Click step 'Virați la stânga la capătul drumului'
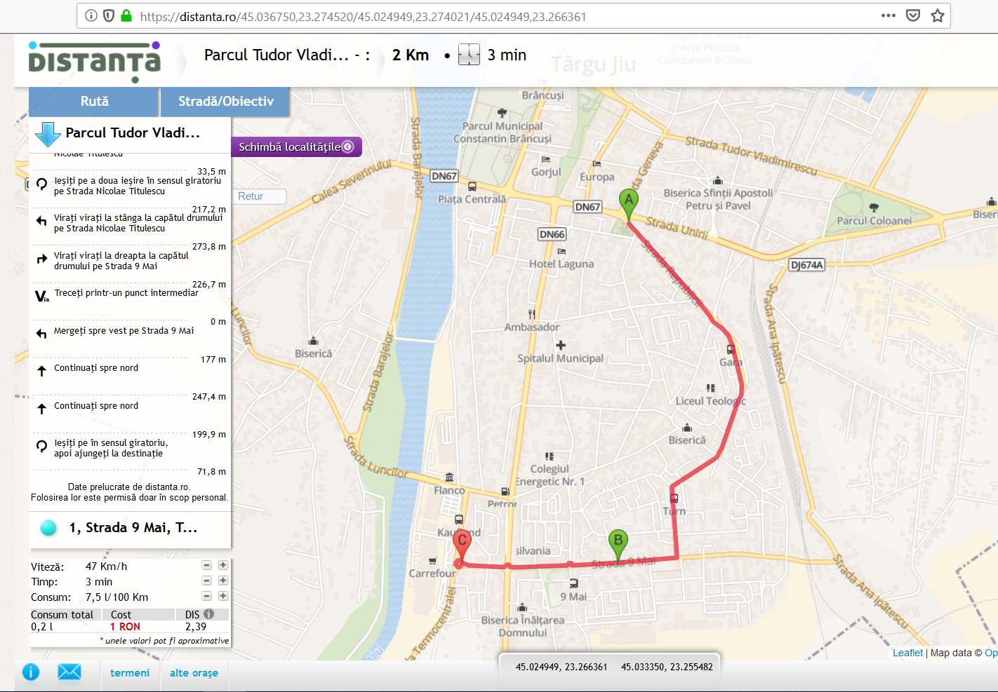 [131, 223]
